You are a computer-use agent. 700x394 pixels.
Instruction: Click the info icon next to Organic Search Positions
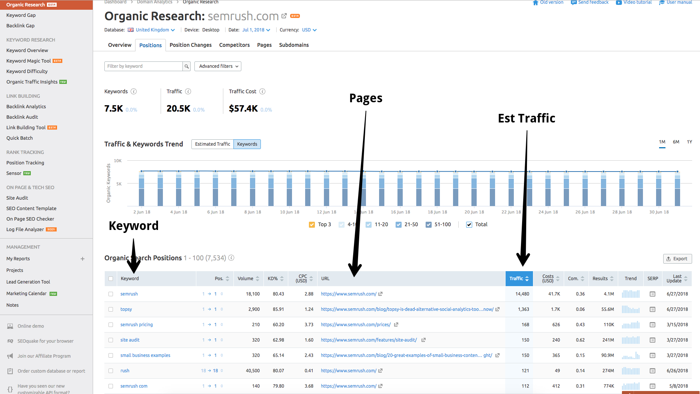(x=232, y=258)
